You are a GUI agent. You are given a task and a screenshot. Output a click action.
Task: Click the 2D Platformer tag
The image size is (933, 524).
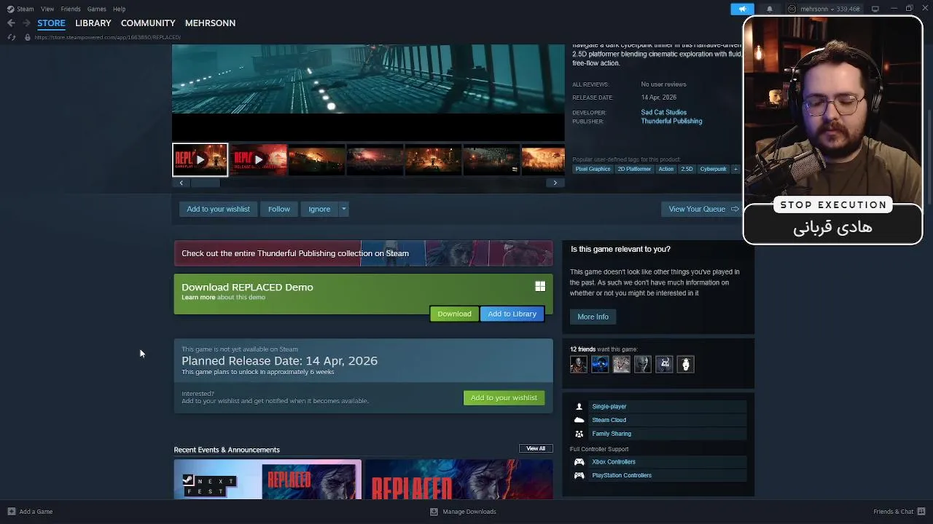(634, 169)
